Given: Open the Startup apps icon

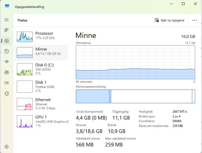Looking at the screenshot, I should (x=7, y=62).
